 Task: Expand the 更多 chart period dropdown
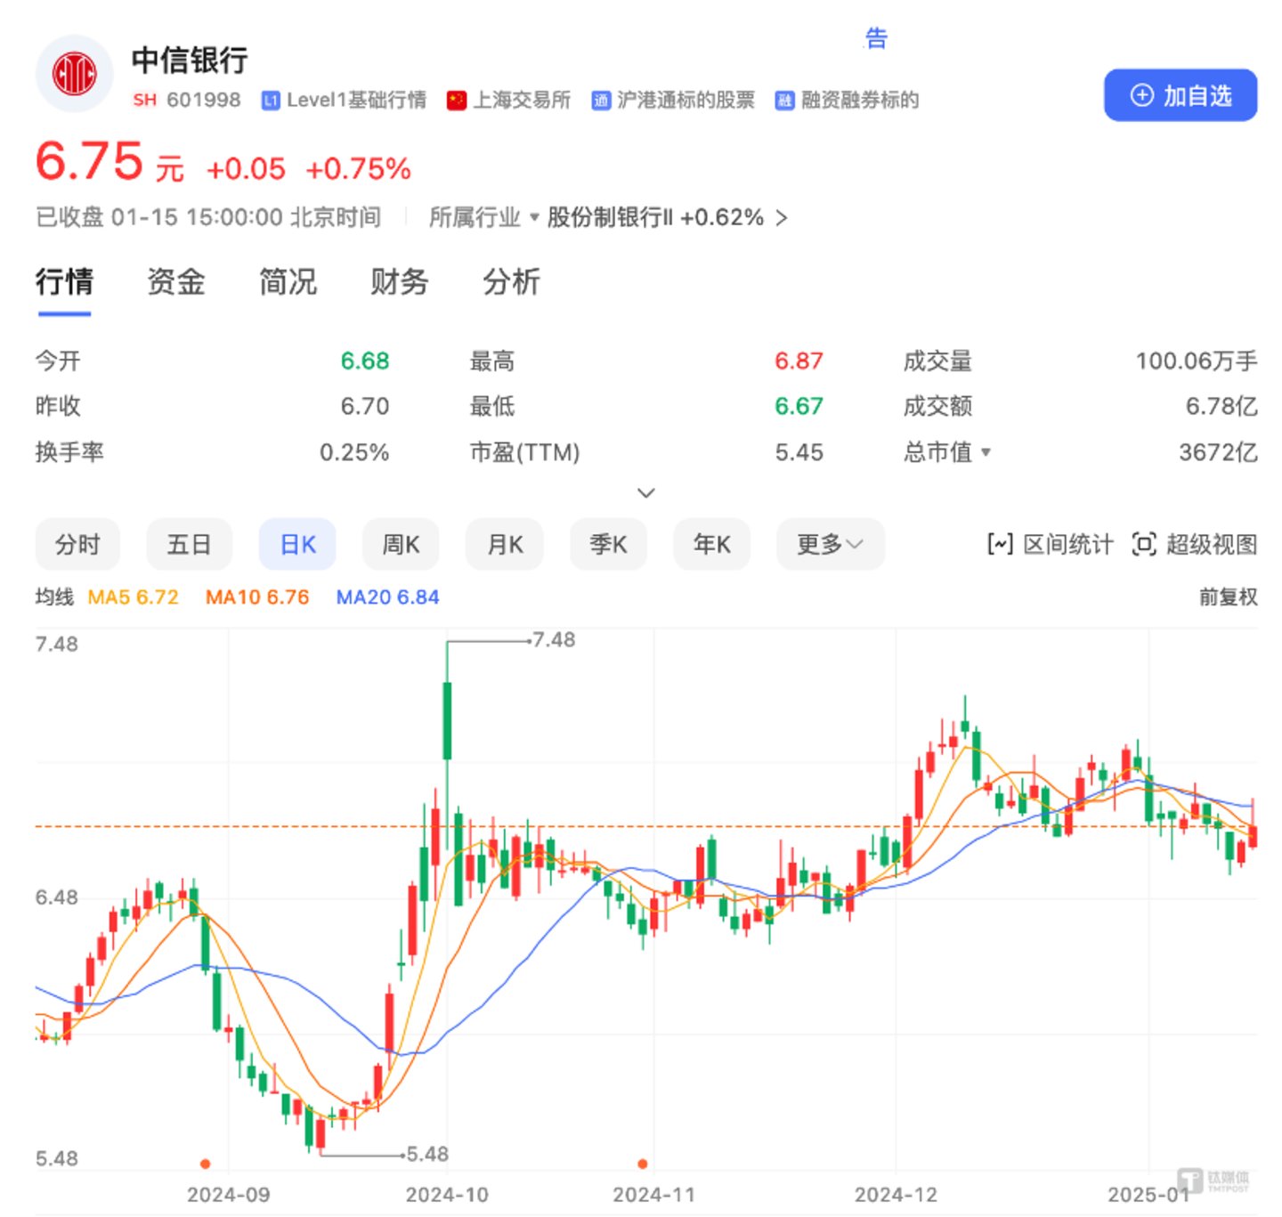[x=830, y=544]
